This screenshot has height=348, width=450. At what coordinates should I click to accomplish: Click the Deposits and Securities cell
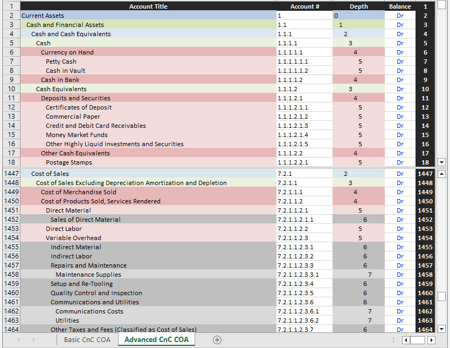[148, 98]
